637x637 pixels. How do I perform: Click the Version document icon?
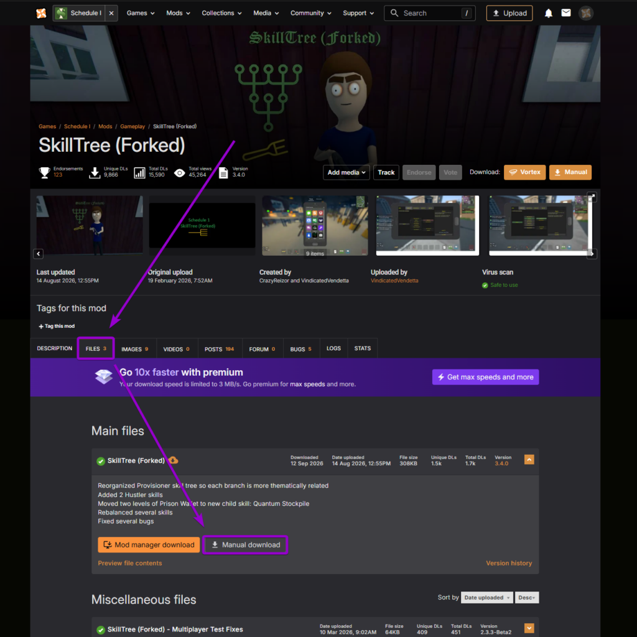(x=223, y=173)
